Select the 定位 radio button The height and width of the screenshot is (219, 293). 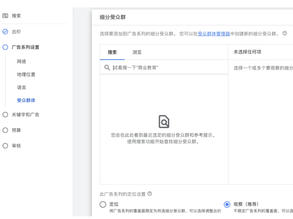[103, 204]
